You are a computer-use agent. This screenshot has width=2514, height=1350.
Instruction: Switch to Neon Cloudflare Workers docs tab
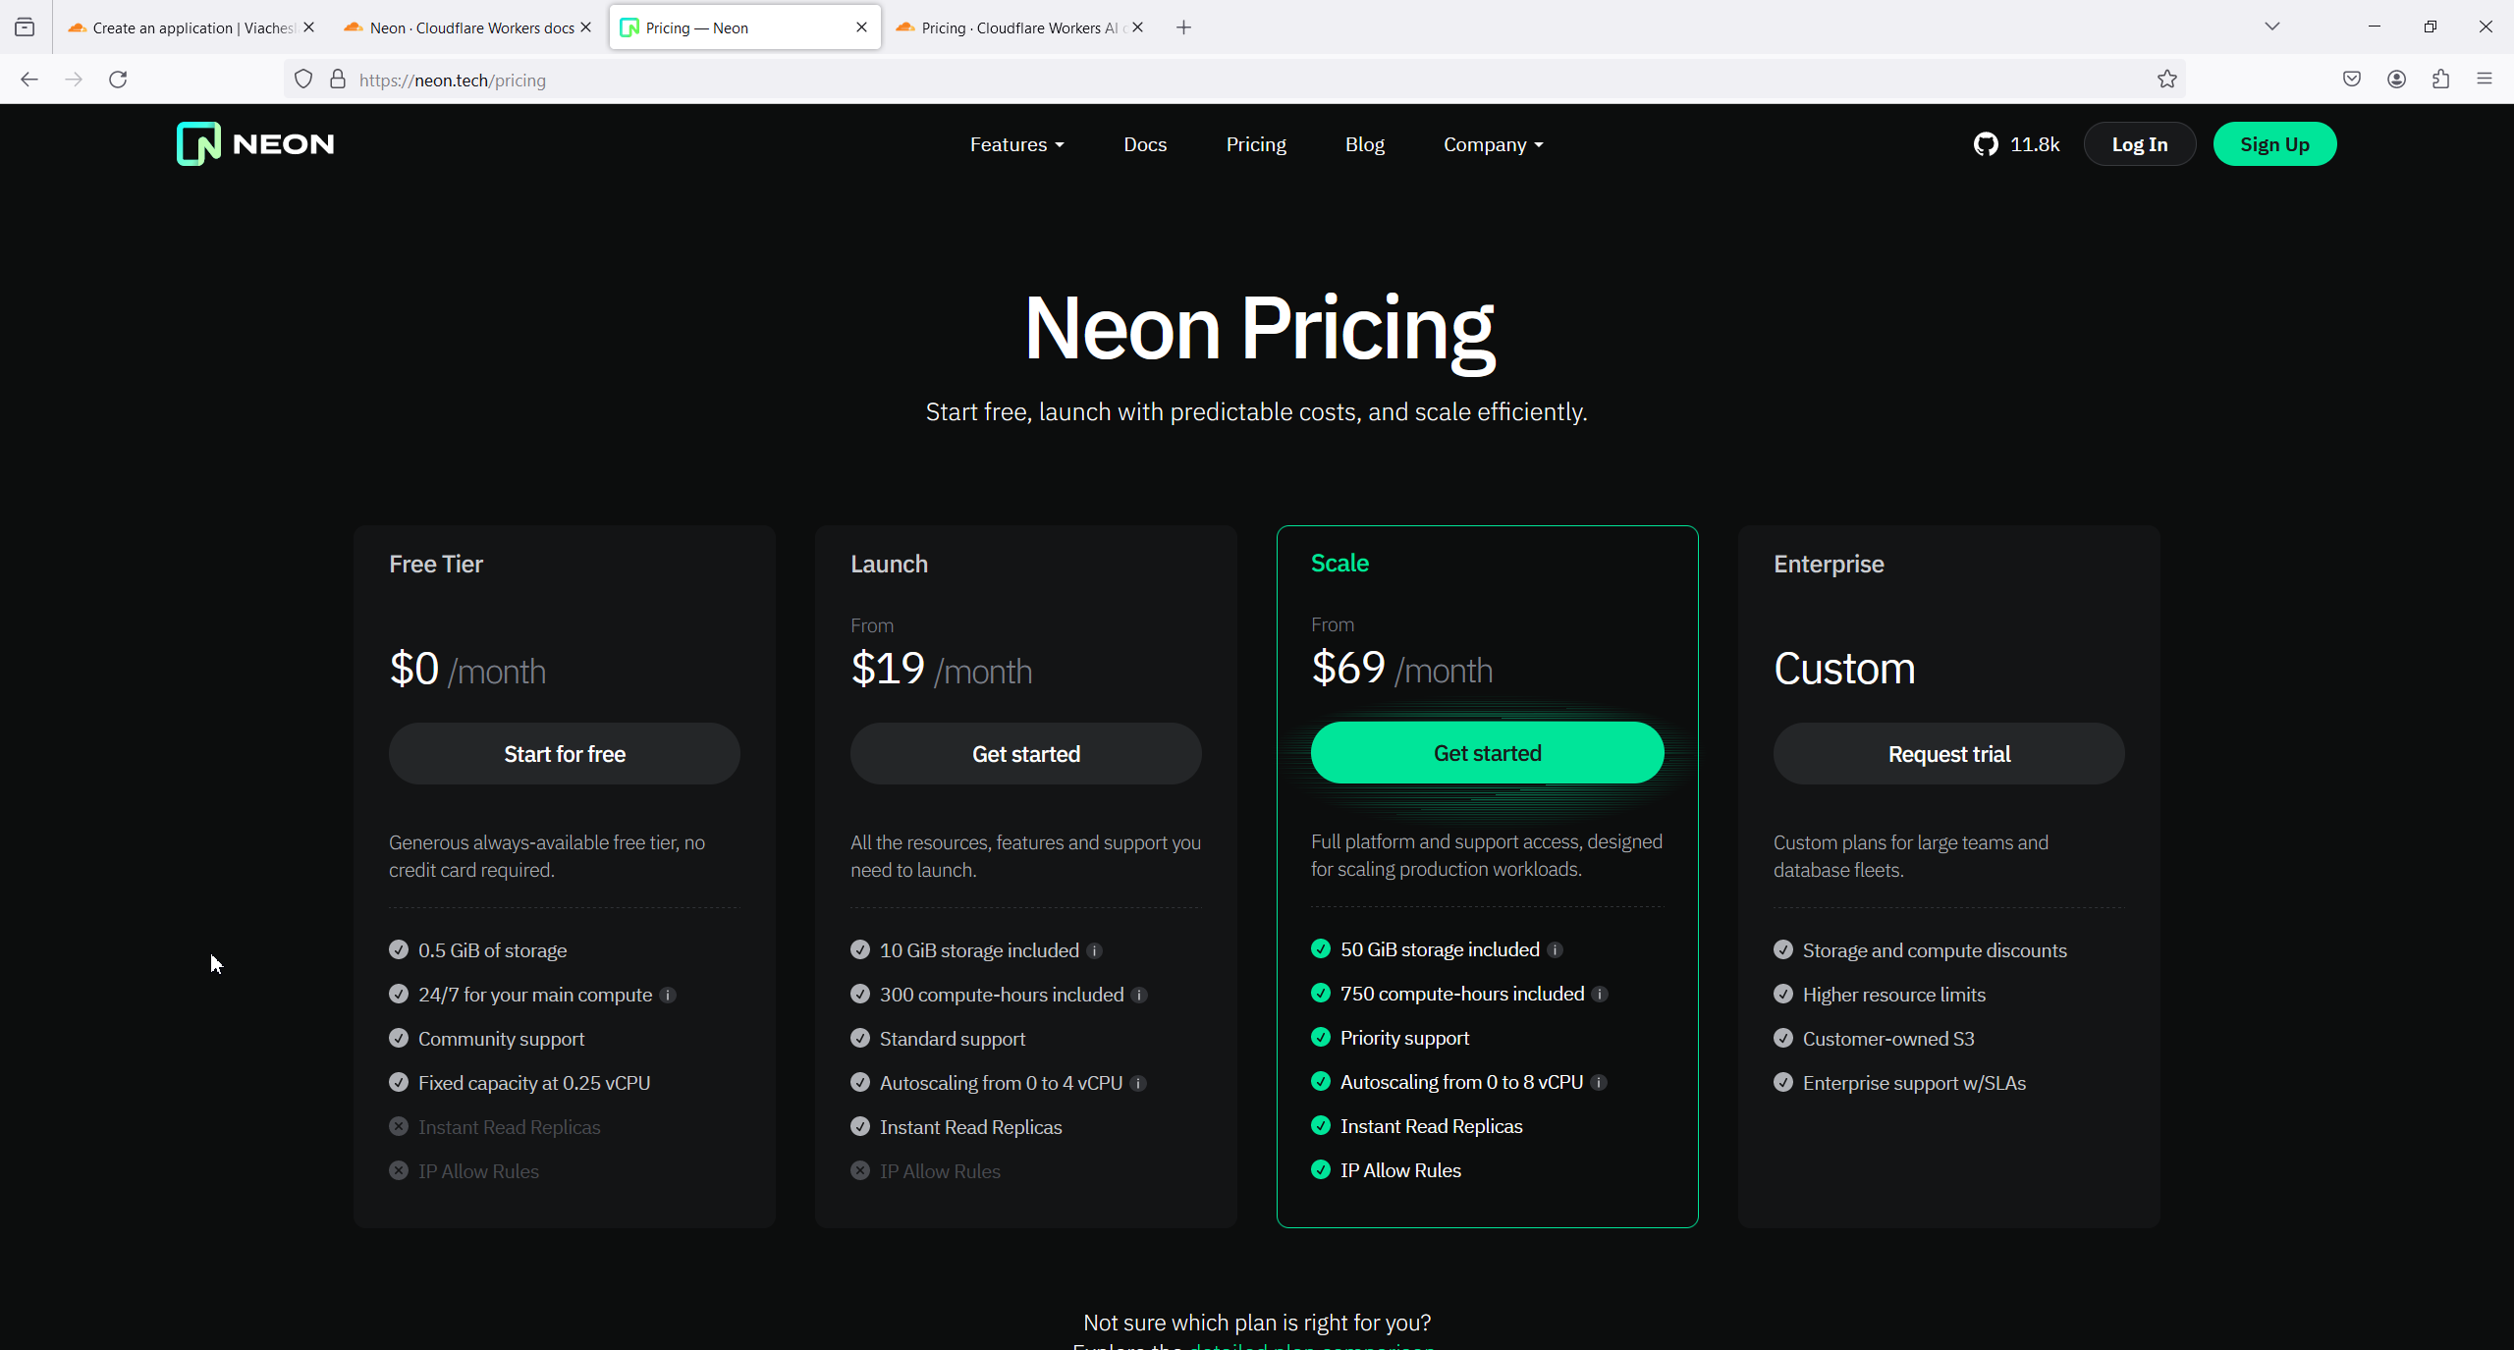(469, 27)
